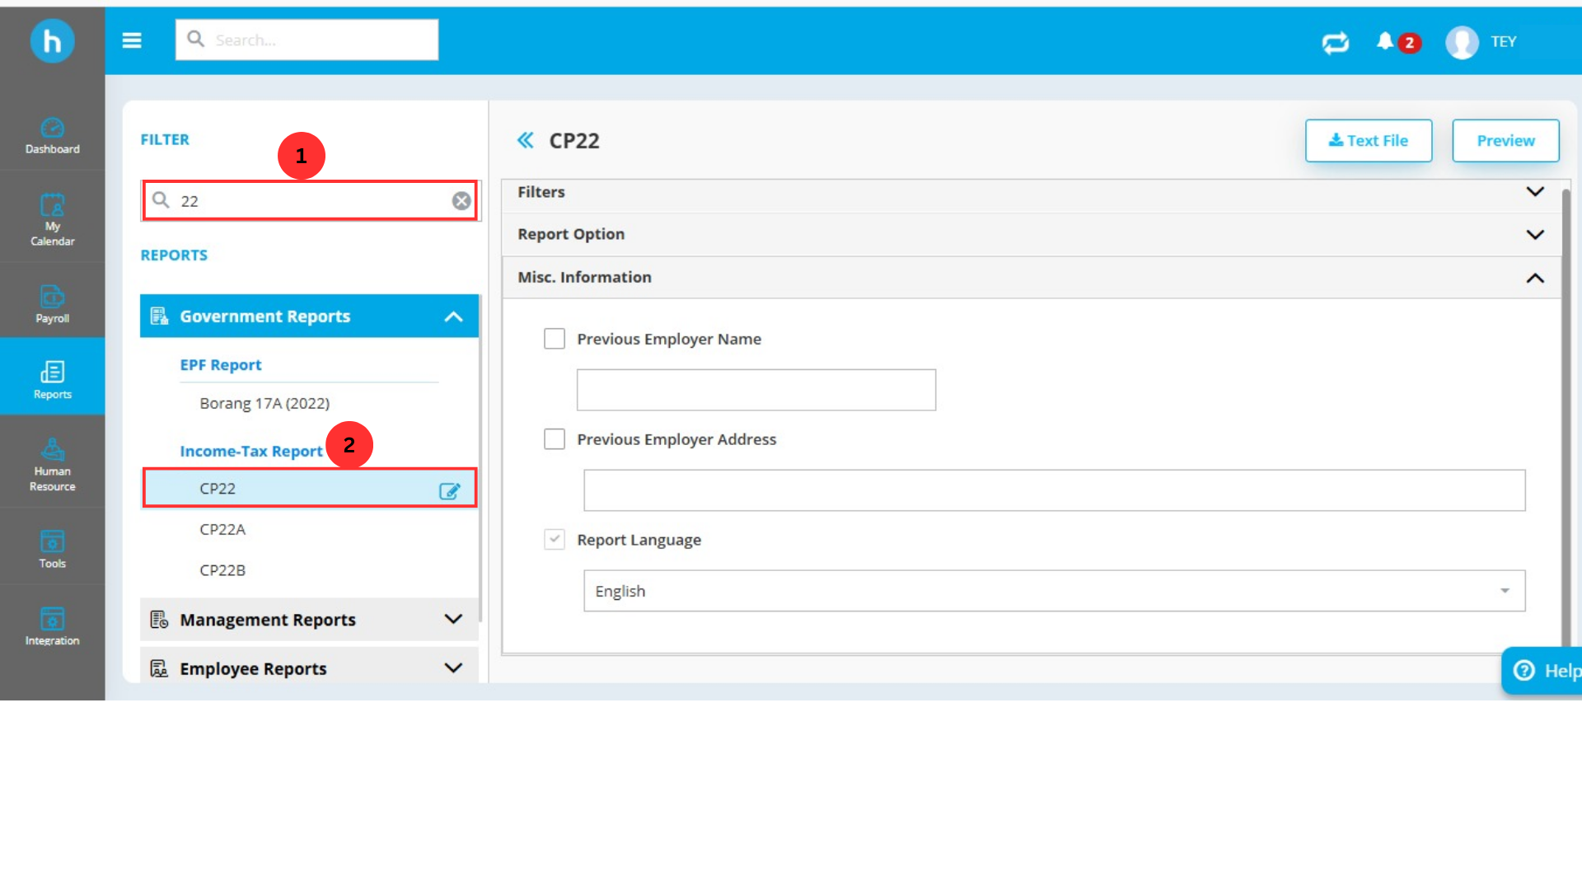Clear the filter search text
The image size is (1582, 890).
click(x=461, y=201)
